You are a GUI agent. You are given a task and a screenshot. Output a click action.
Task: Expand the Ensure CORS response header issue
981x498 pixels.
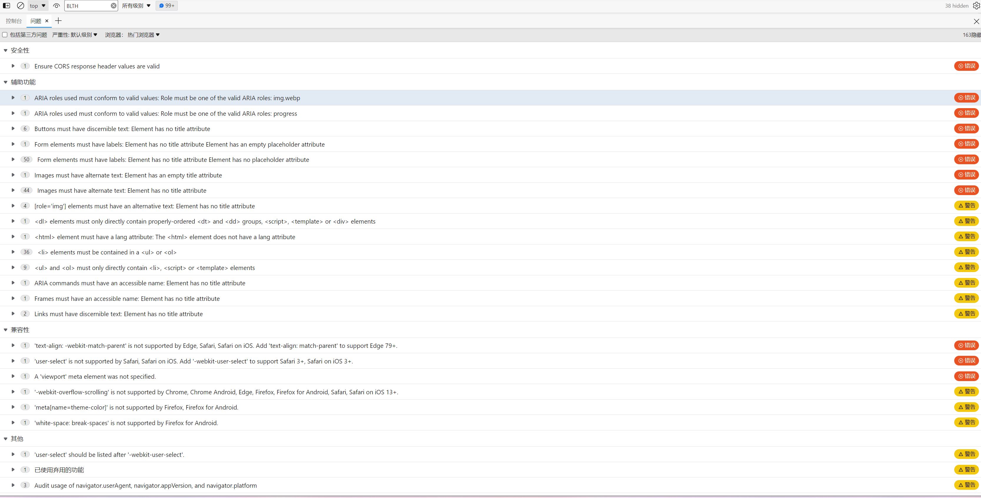13,66
